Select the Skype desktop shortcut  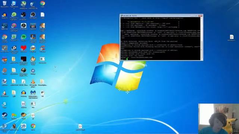coord(4,105)
